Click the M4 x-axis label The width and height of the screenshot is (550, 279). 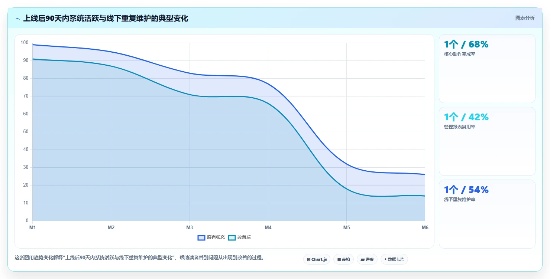tap(268, 227)
